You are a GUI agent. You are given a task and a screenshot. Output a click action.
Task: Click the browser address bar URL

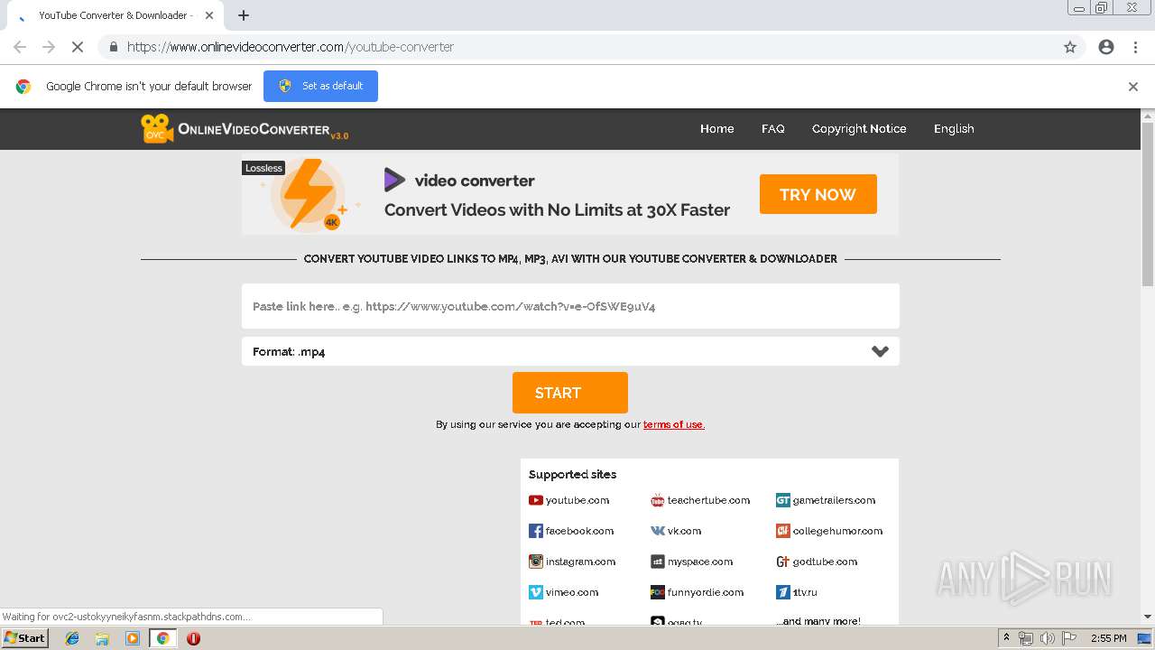(291, 47)
